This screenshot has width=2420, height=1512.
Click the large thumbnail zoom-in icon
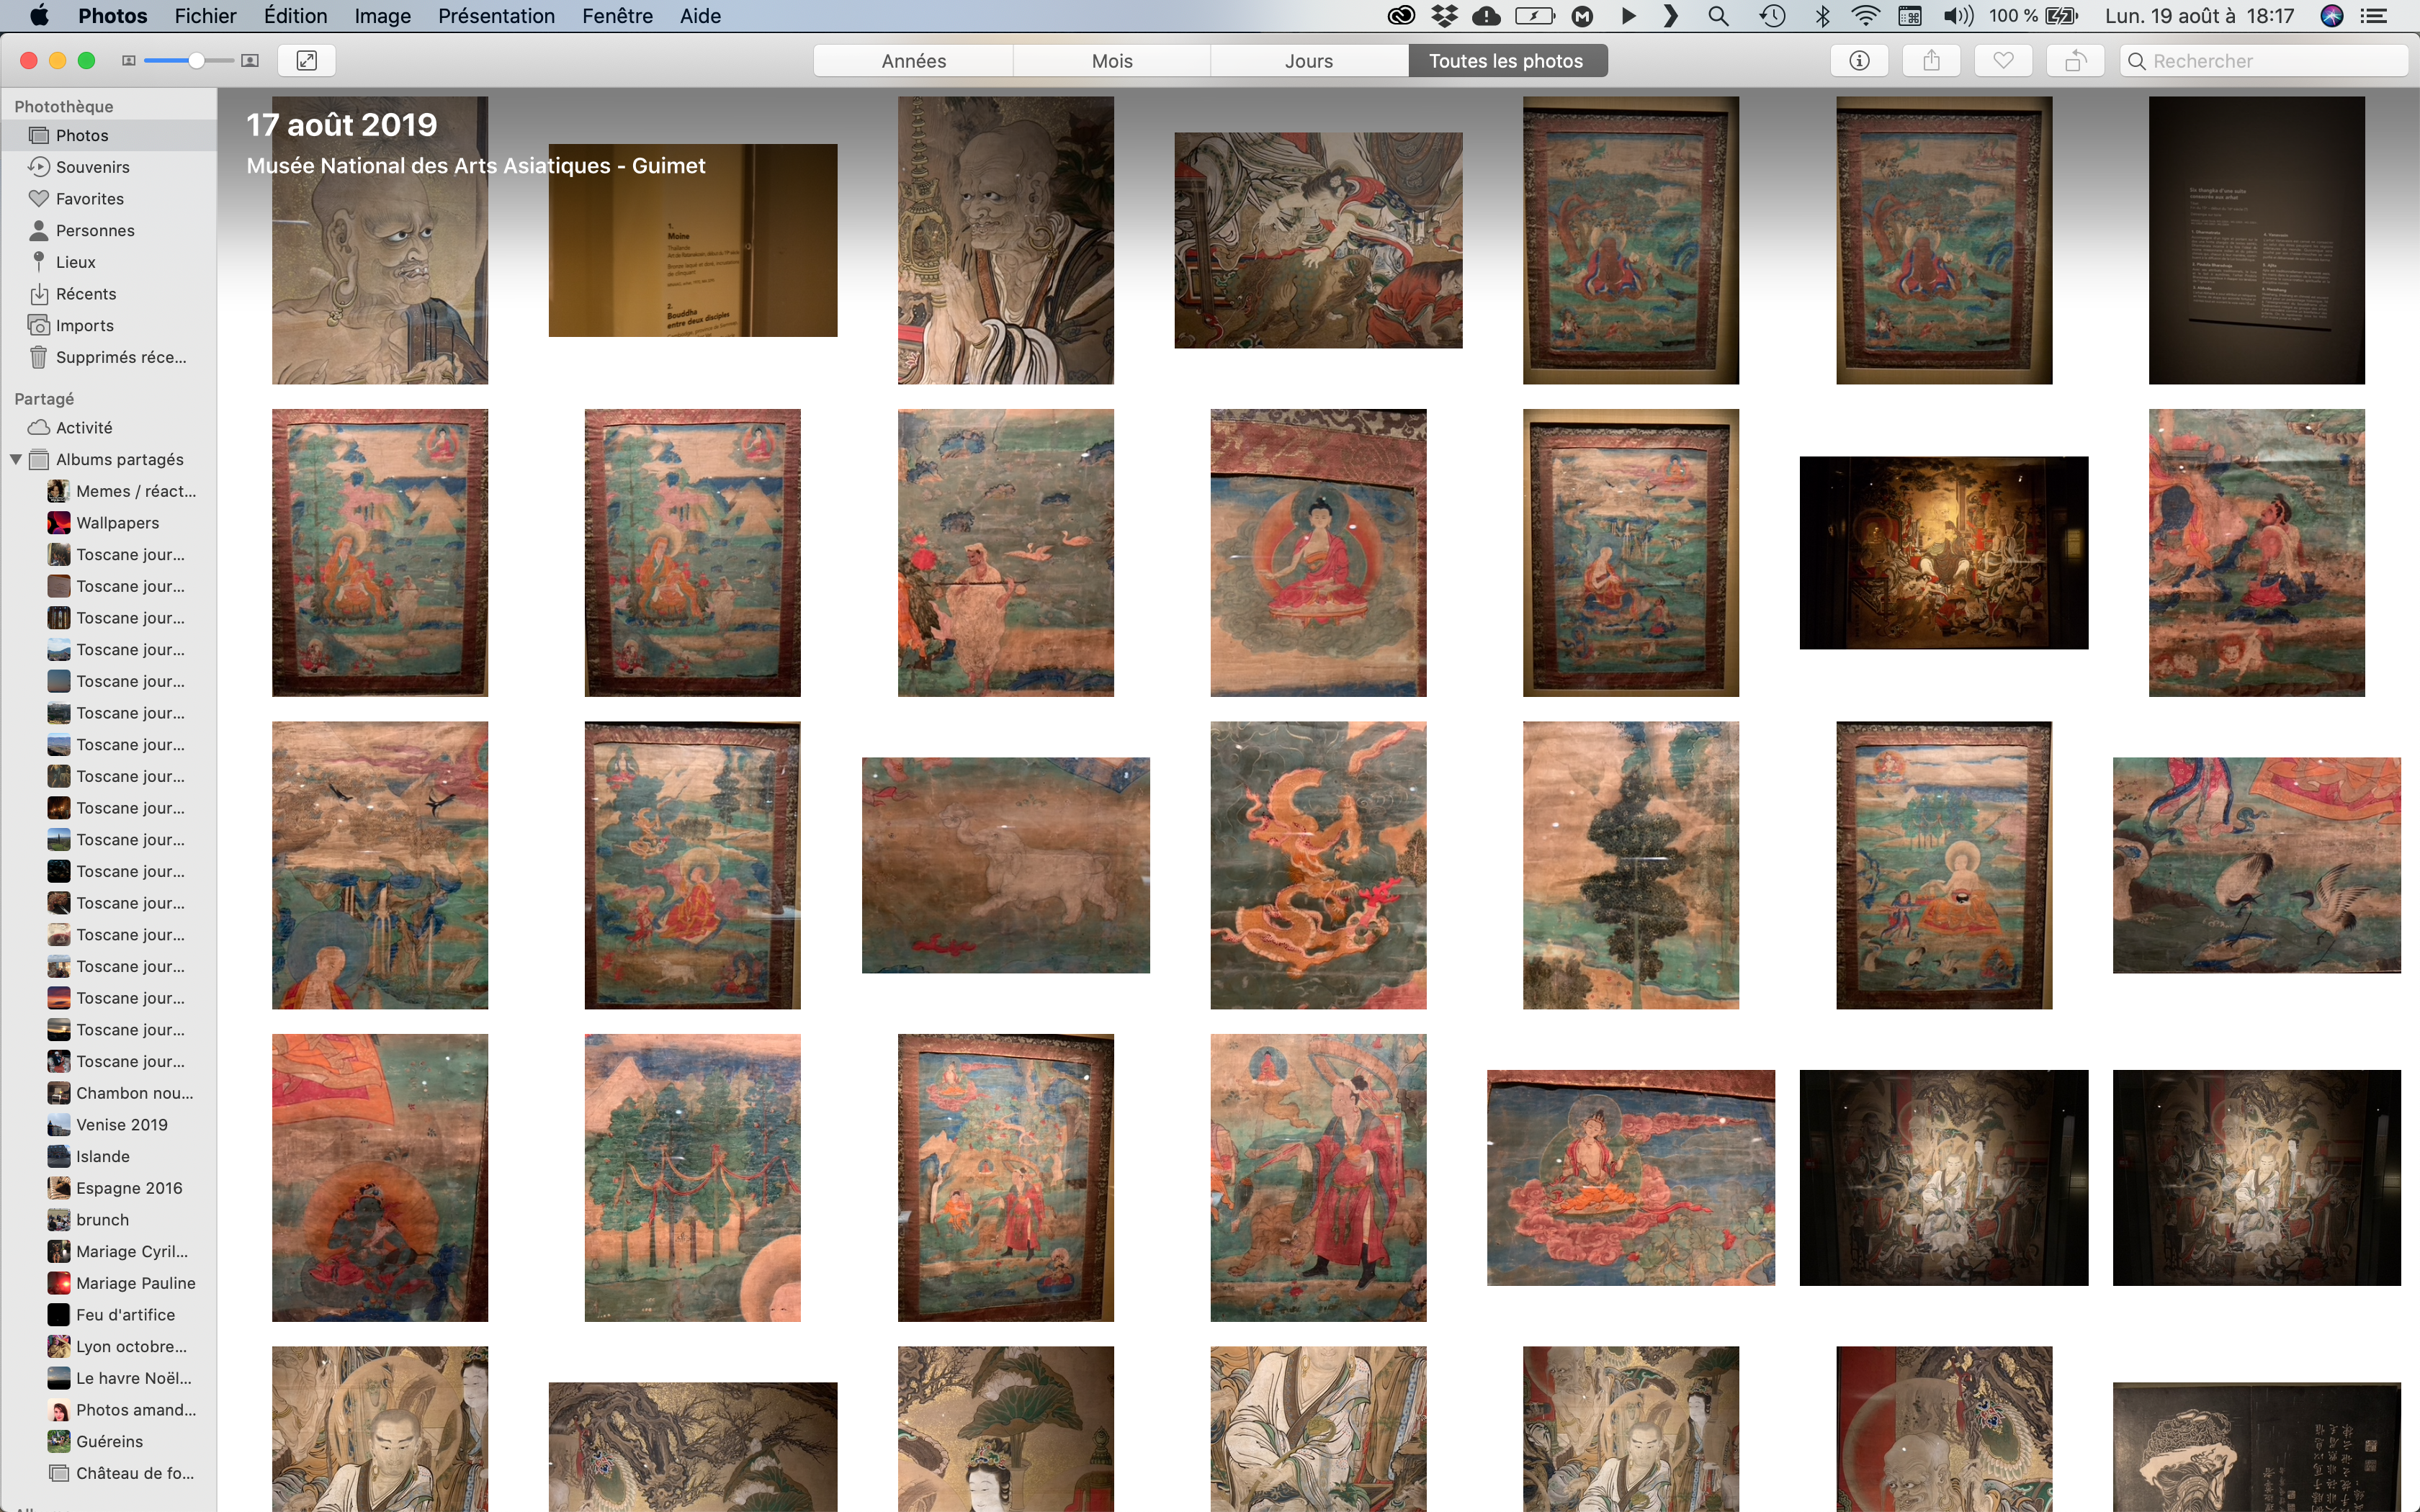click(x=250, y=61)
